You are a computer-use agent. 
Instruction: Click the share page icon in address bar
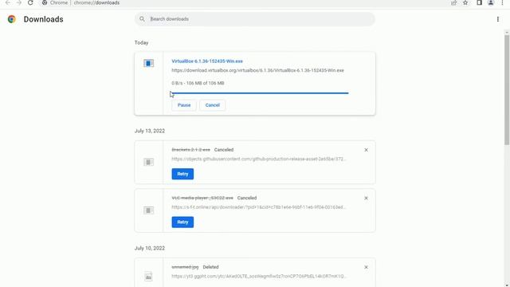[453, 2]
